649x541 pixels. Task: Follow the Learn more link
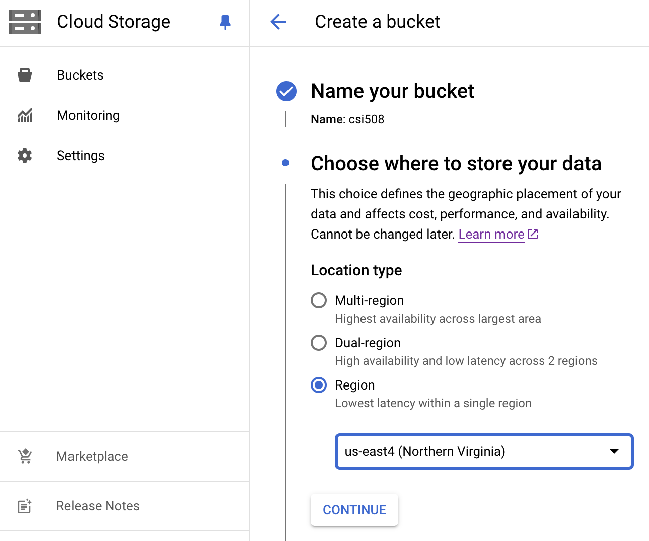(x=491, y=234)
